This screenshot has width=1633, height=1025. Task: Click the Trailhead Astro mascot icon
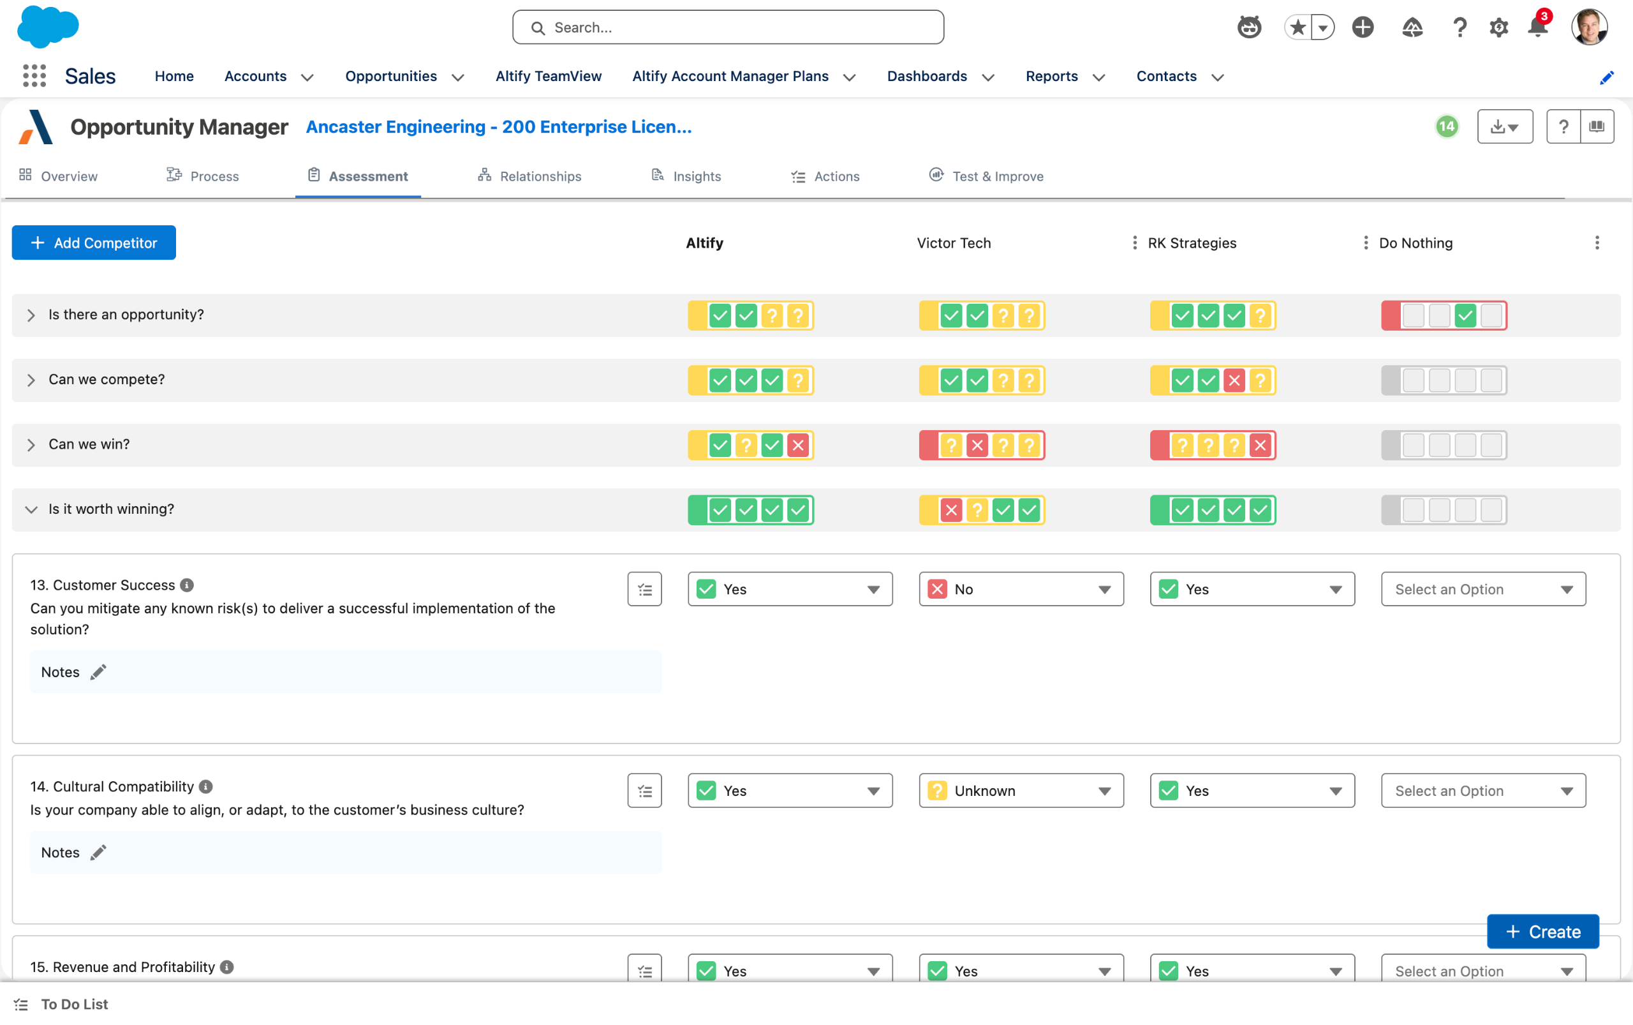pyautogui.click(x=1249, y=27)
